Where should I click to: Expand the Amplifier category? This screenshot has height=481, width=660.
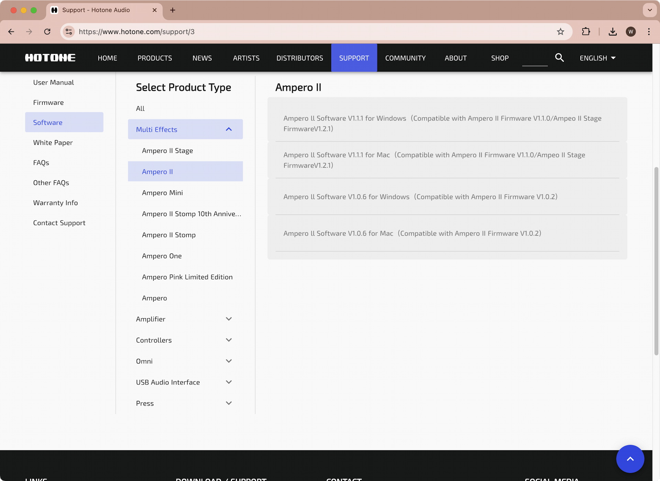[x=185, y=319]
